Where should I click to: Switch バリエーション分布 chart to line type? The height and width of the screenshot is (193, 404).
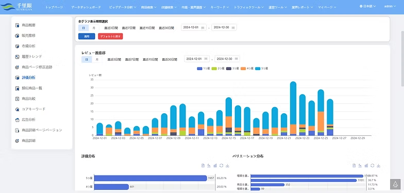coord(360,166)
